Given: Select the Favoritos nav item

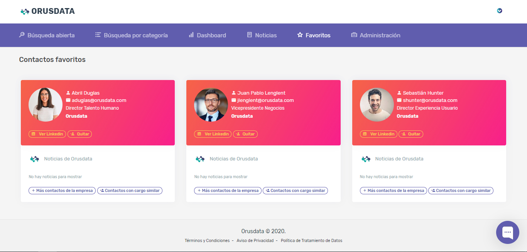Looking at the screenshot, I should pos(314,35).
